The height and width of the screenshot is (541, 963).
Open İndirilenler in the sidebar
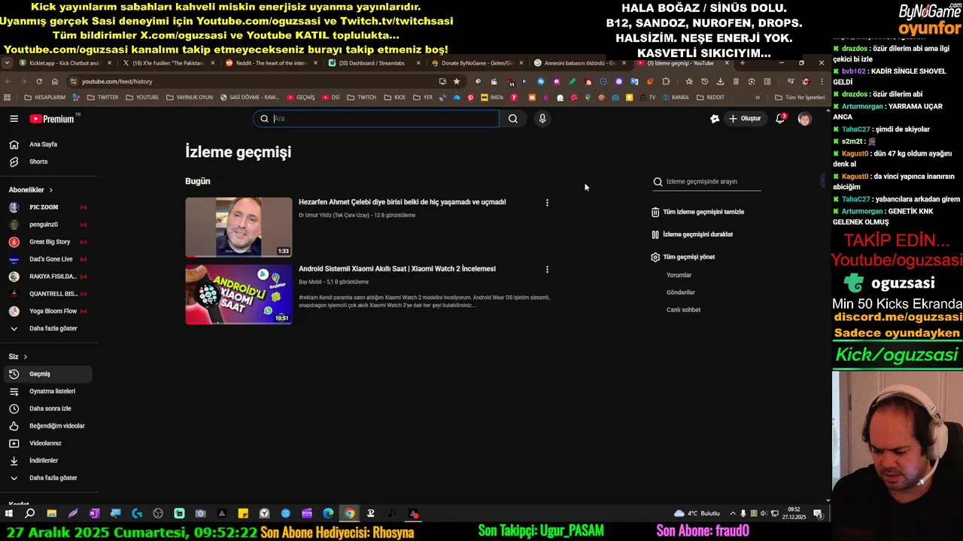tap(44, 461)
